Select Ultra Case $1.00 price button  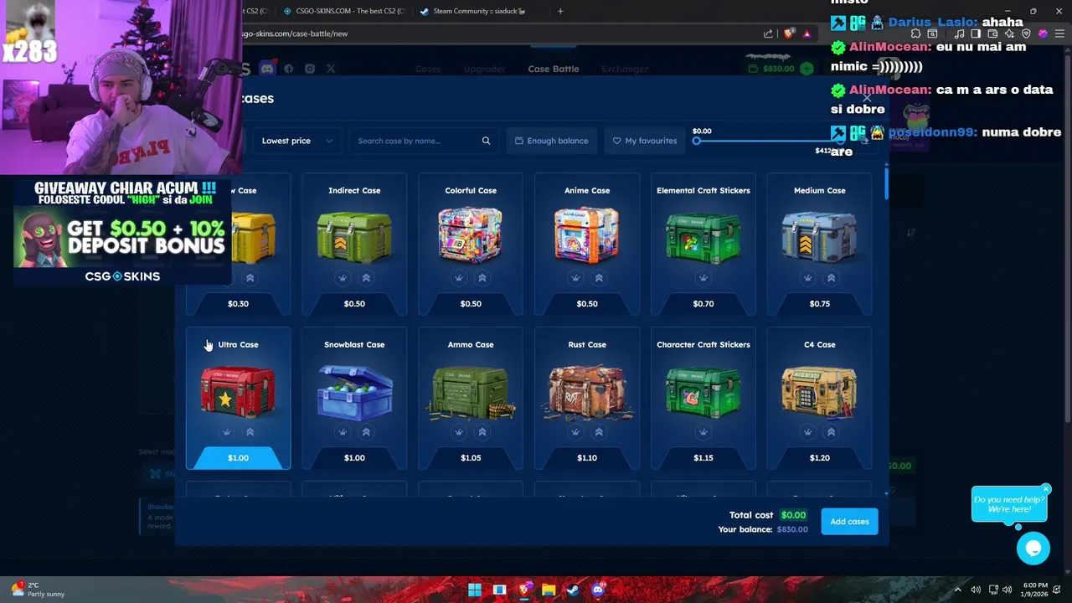238,458
